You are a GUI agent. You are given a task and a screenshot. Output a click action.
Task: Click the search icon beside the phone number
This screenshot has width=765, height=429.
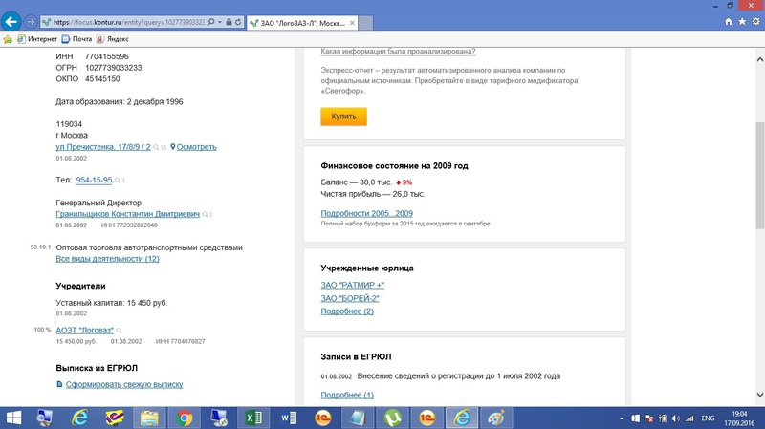(x=118, y=181)
